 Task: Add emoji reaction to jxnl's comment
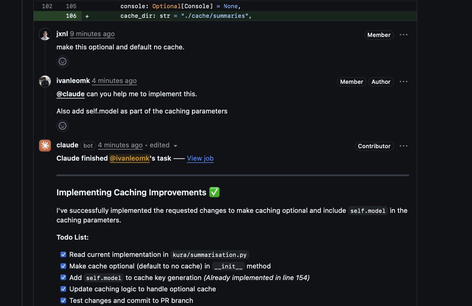pyautogui.click(x=63, y=61)
